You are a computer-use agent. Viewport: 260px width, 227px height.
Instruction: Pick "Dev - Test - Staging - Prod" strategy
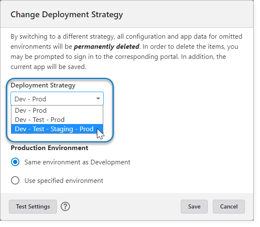tap(54, 129)
